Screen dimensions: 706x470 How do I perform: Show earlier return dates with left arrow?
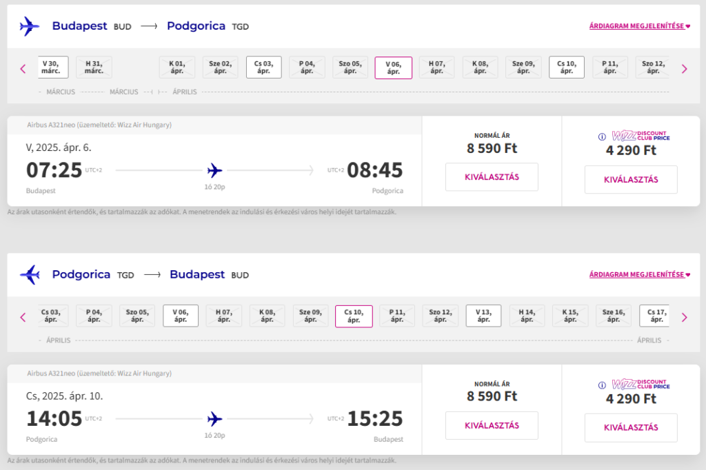(x=23, y=318)
